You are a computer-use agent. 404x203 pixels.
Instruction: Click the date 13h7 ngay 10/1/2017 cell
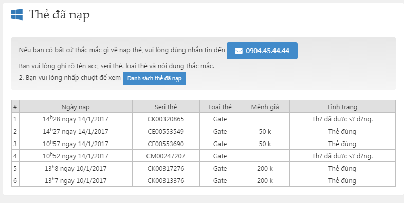[x=76, y=180]
